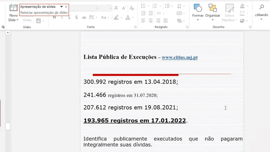Close the Apresentação de slides tooltip
The image size is (270, 152).
66,7
